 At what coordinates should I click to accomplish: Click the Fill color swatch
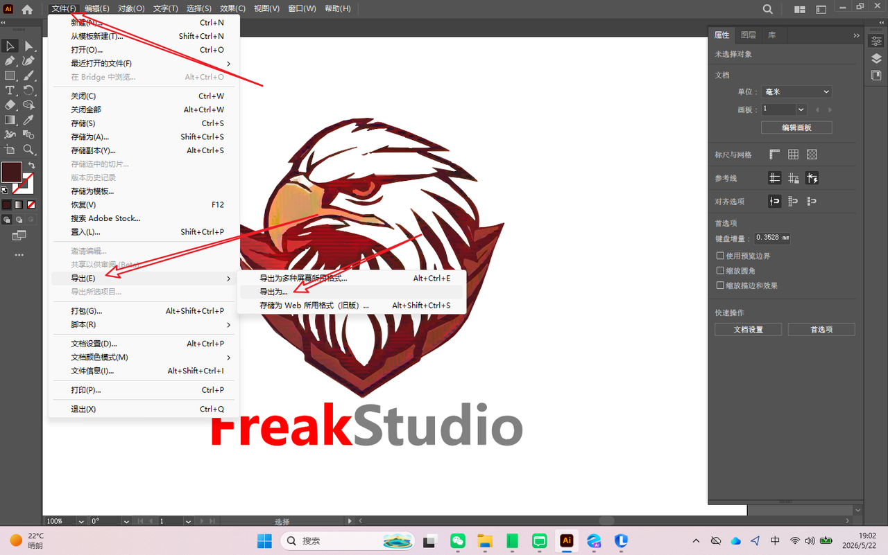click(x=11, y=173)
